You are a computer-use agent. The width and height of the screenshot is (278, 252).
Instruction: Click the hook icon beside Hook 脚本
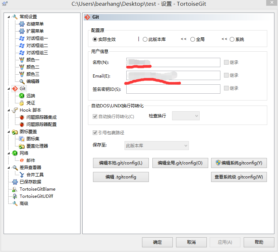pos(15,110)
